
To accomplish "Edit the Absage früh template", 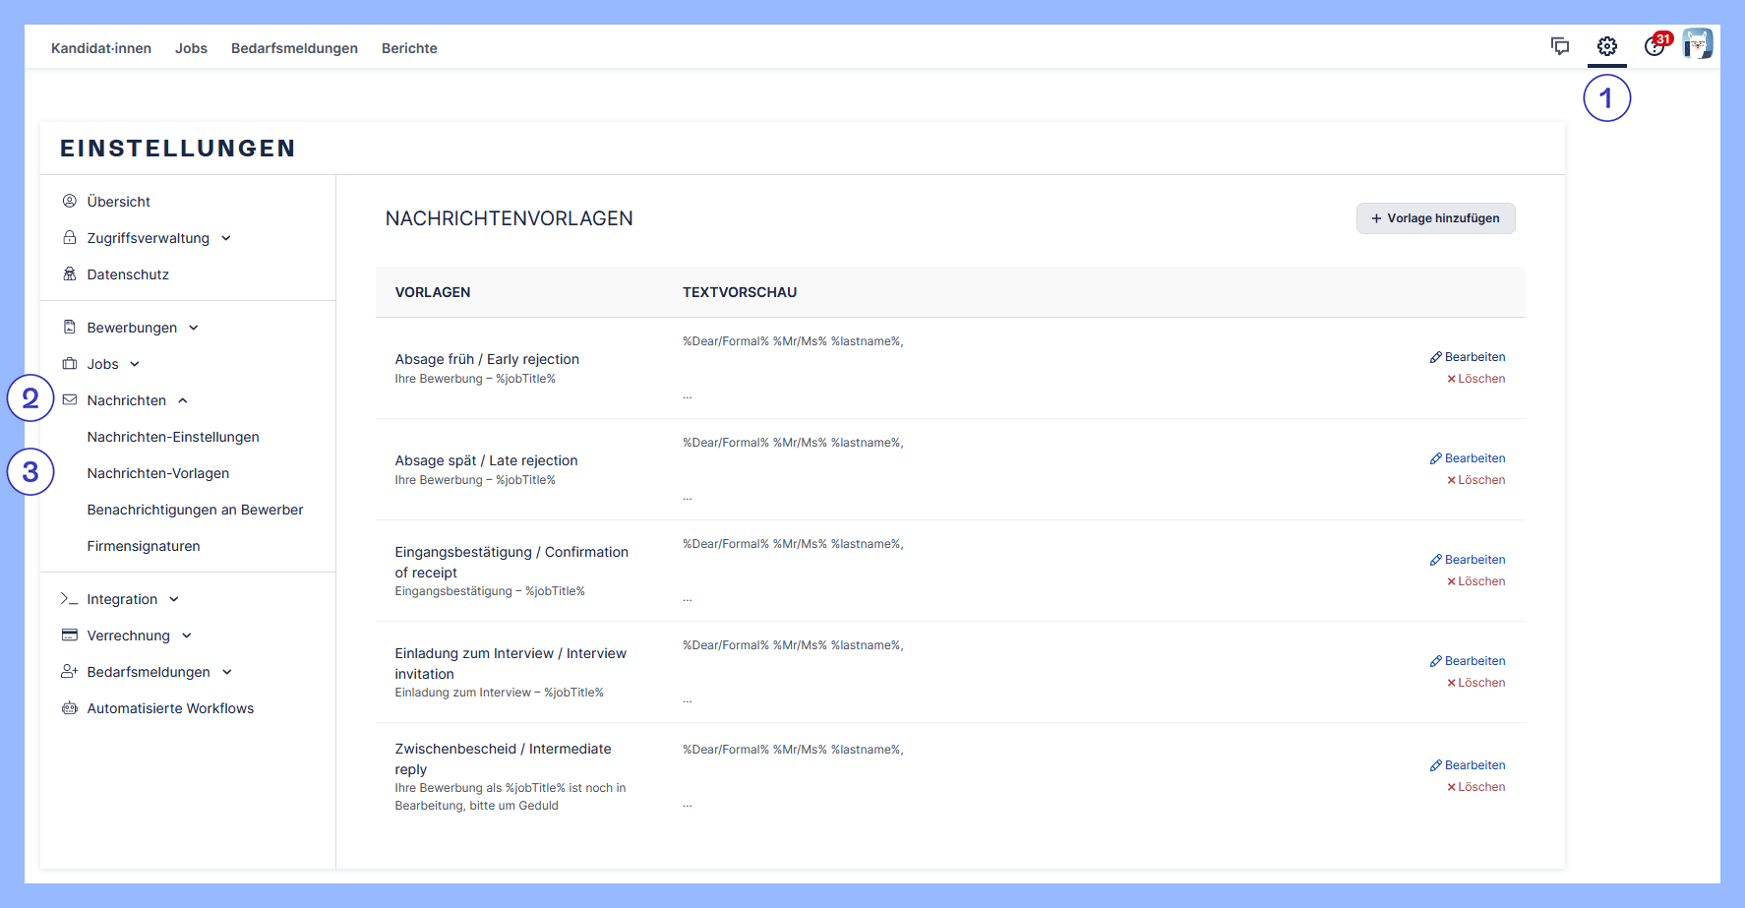I will pos(1468,357).
